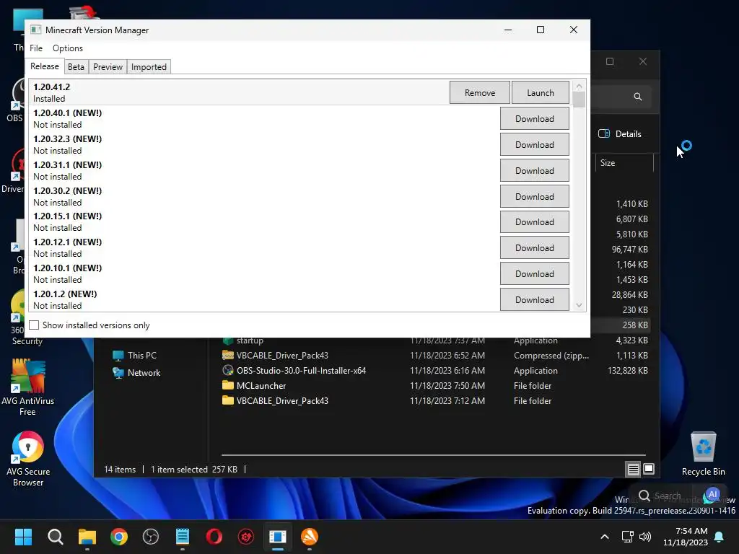This screenshot has width=739, height=554.
Task: Switch File Explorer to details list view
Action: coord(634,469)
